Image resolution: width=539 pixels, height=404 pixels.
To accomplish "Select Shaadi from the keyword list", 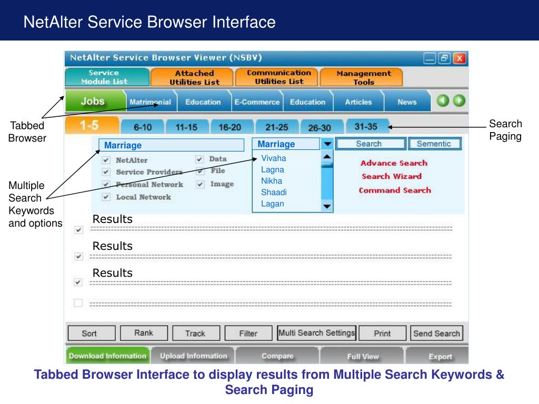I will (x=274, y=192).
